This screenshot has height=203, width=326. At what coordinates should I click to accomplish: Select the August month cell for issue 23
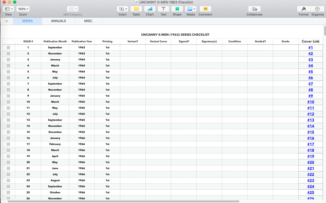[x=55, y=180]
